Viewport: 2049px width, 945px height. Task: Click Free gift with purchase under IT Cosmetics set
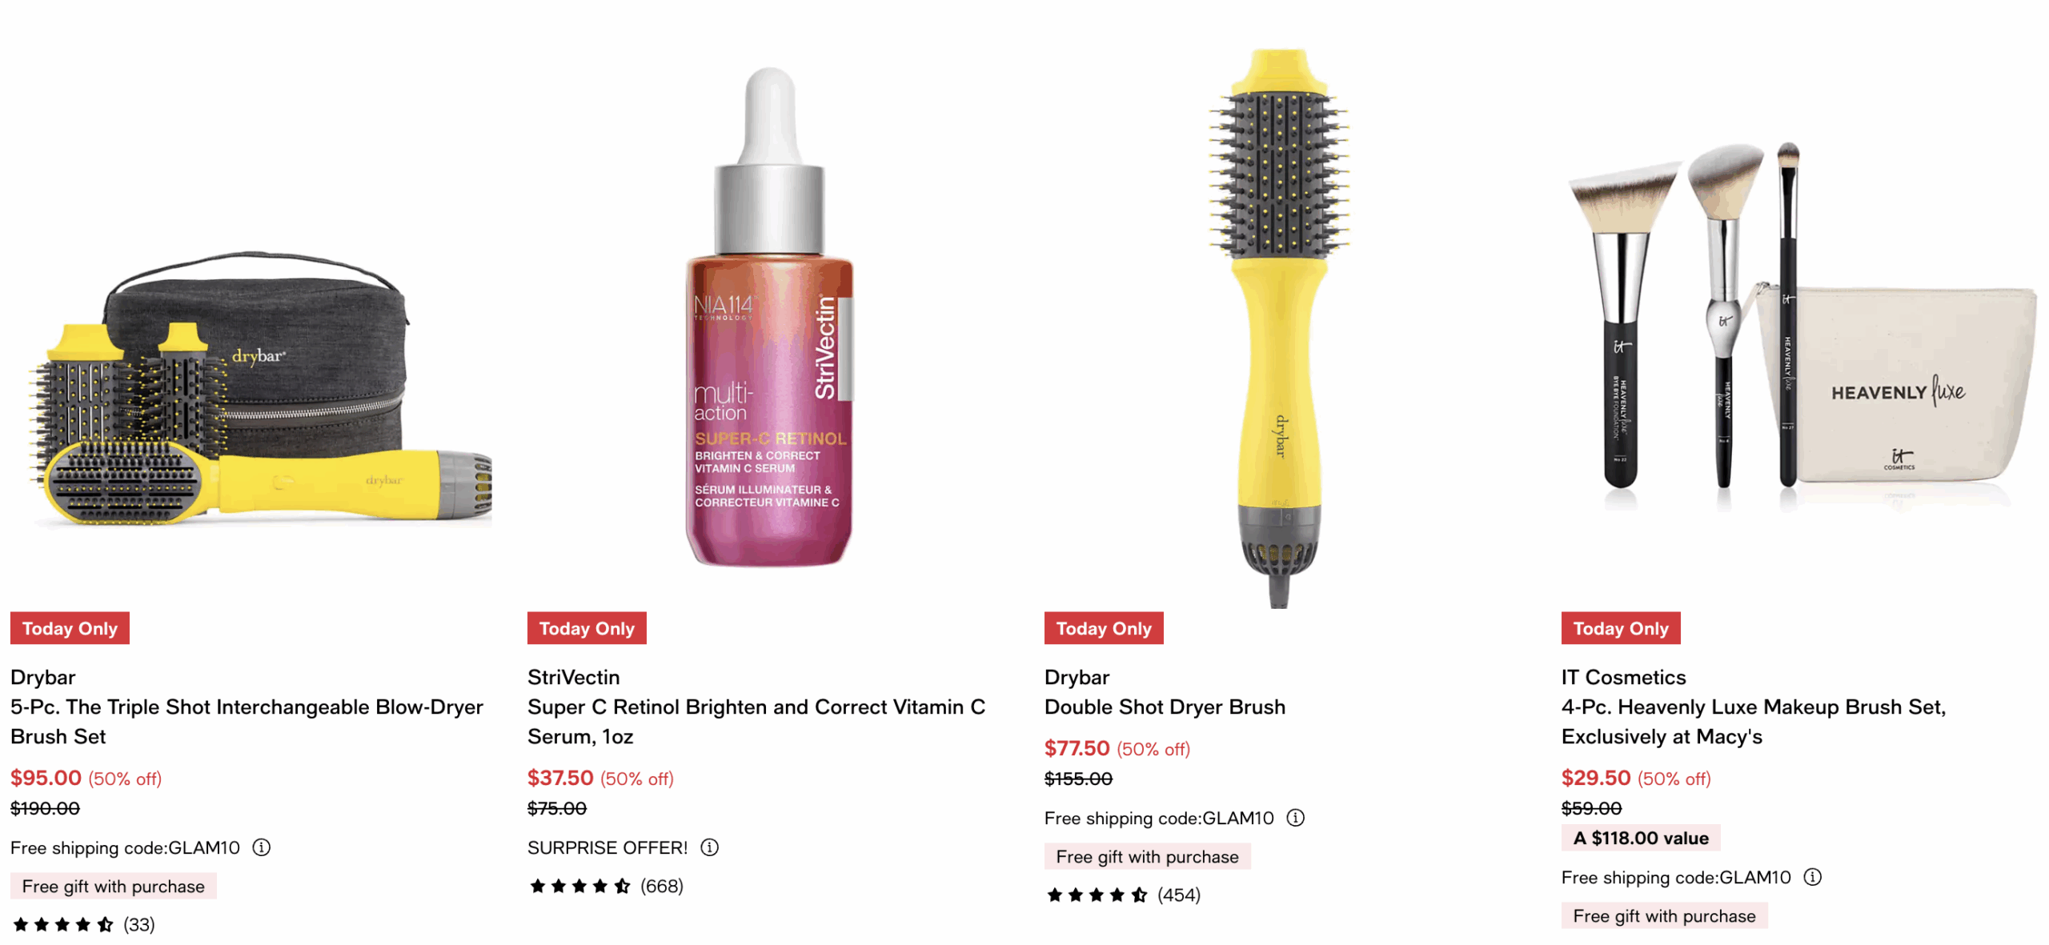click(1664, 915)
